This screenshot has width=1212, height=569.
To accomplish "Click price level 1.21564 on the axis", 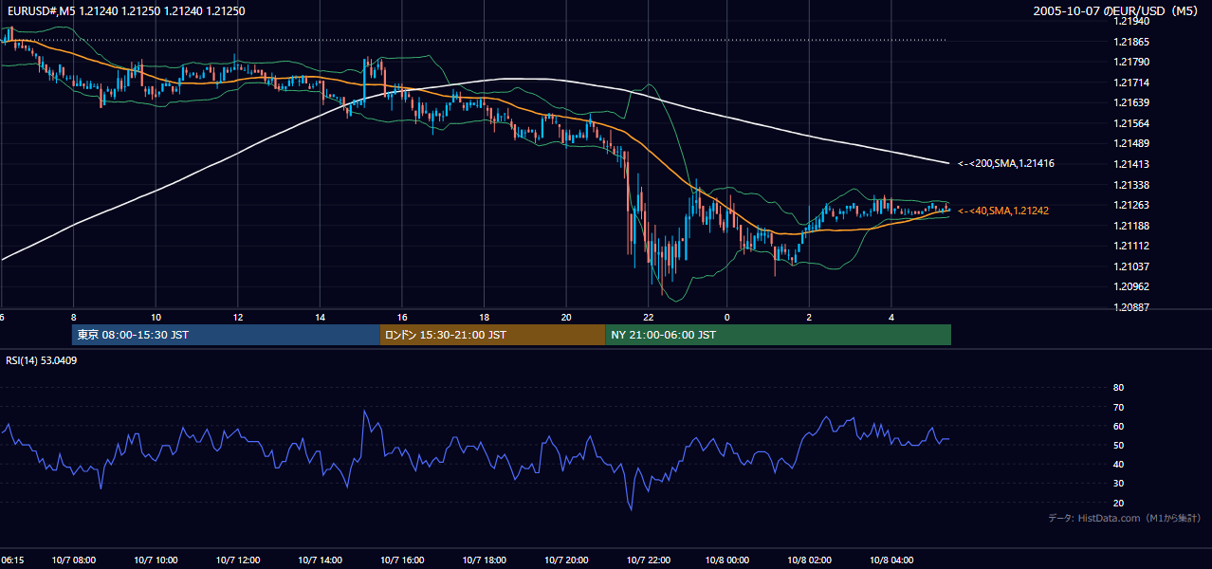I will click(1131, 123).
